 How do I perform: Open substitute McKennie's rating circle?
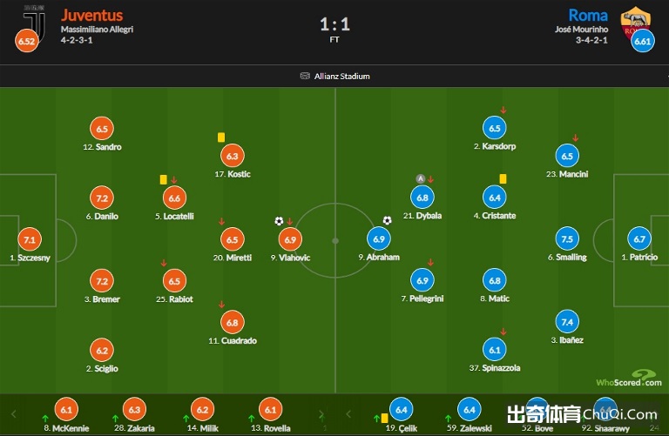pos(66,409)
